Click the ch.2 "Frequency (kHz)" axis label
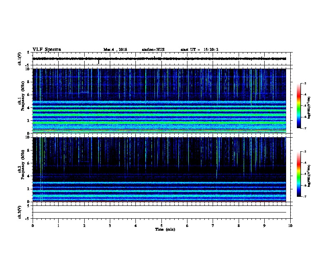The width and height of the screenshot is (327, 253). point(23,165)
